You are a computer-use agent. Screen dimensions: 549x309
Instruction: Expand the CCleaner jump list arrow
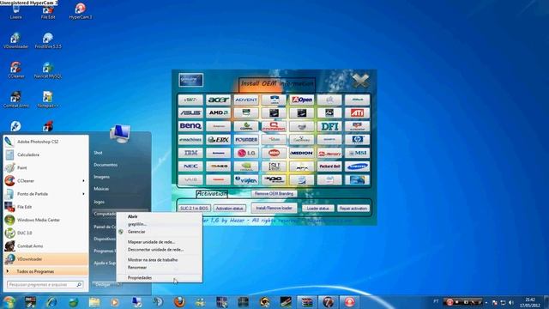click(83, 181)
